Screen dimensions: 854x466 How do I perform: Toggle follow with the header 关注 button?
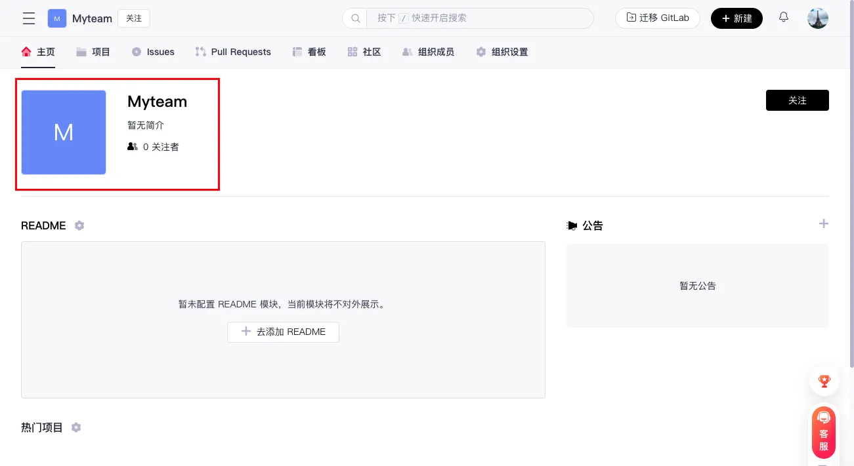click(x=134, y=18)
